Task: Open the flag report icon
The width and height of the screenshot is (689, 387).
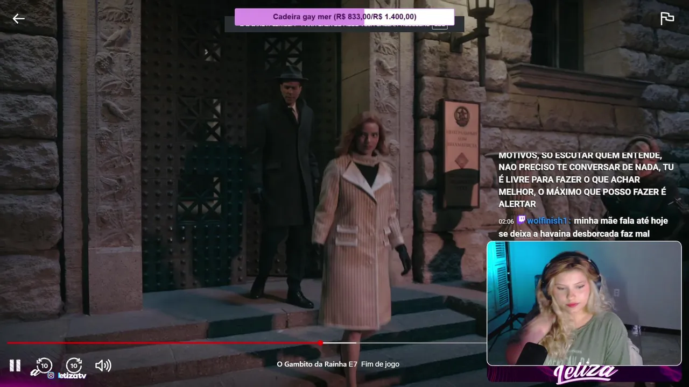Action: pyautogui.click(x=667, y=19)
